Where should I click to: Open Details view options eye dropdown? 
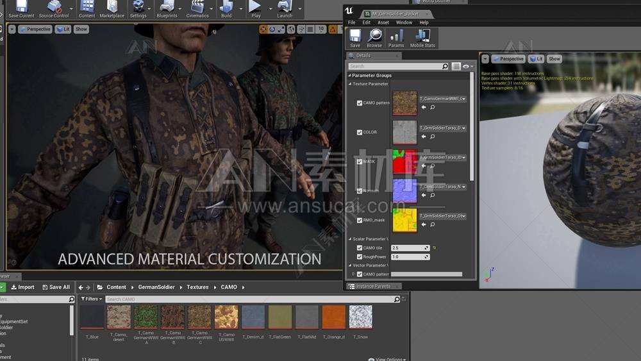point(468,66)
